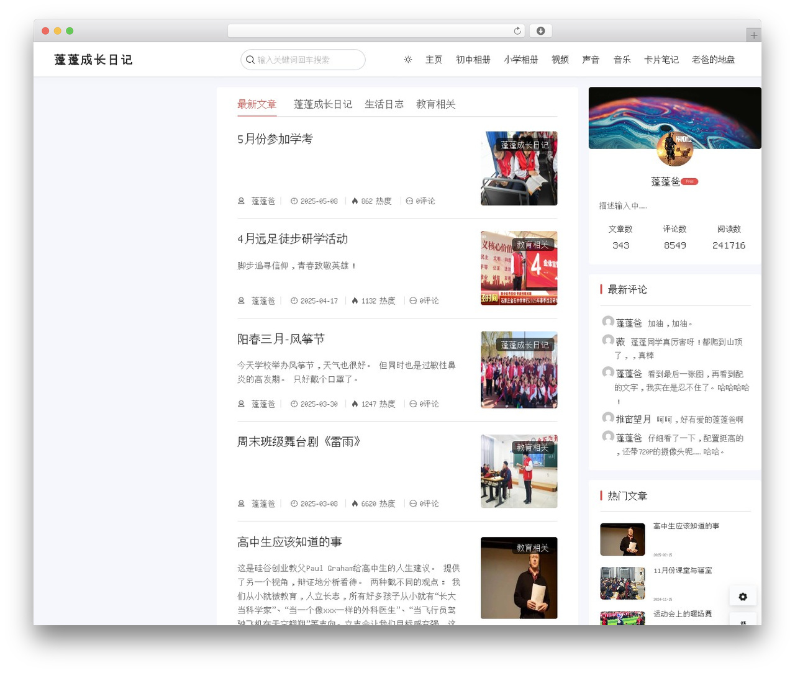Open the browser downloads icon
The image size is (795, 673).
[541, 30]
